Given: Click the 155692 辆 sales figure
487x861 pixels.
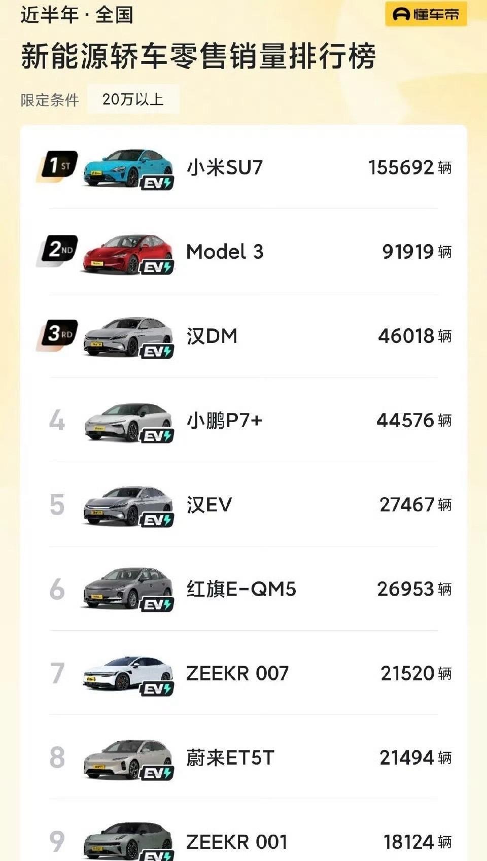Looking at the screenshot, I should 409,167.
